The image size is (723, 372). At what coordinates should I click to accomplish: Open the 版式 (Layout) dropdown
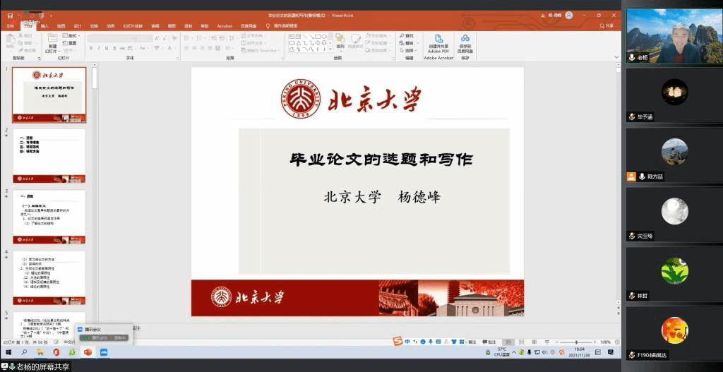point(71,35)
